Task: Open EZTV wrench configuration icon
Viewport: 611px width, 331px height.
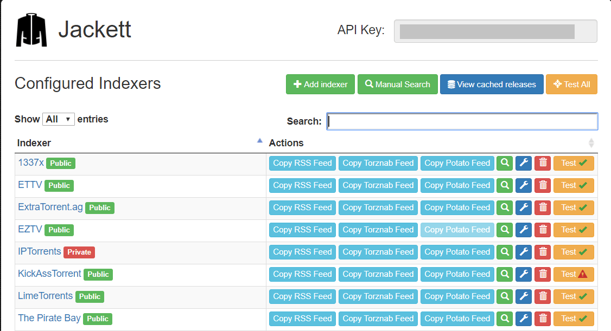Action: tap(524, 230)
